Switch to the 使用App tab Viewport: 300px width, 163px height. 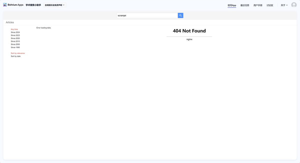tap(232, 5)
